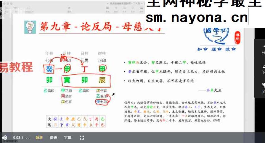Toggle the lights-off bulb in the side panel
Image resolution: width=265 pixels, height=143 pixels.
point(263,85)
